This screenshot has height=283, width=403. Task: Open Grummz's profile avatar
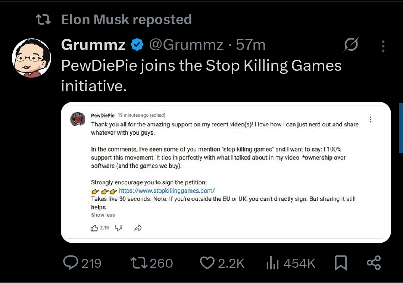31,58
